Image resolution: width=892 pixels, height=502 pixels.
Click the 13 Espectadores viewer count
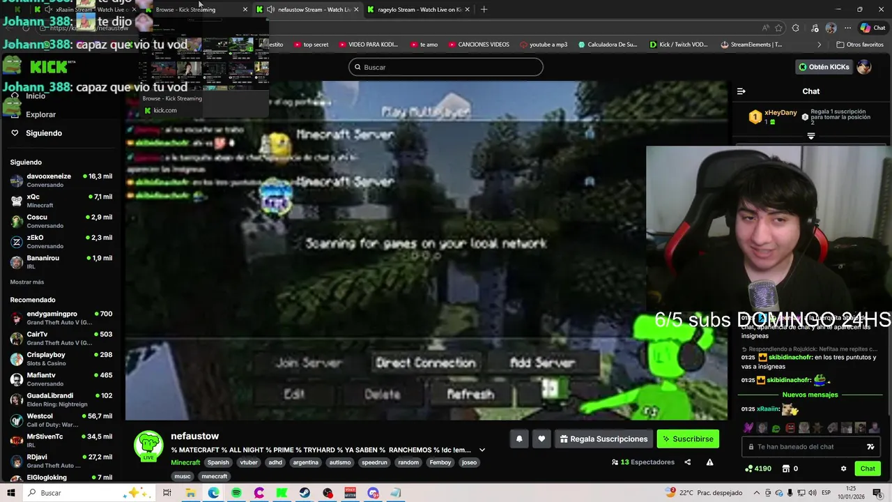pos(643,462)
